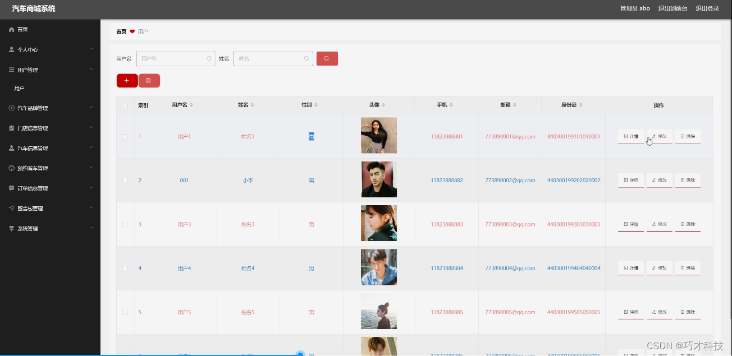Click the chat icon beside 订单信息管理
Image resolution: width=732 pixels, height=356 pixels.
[x=12, y=188]
